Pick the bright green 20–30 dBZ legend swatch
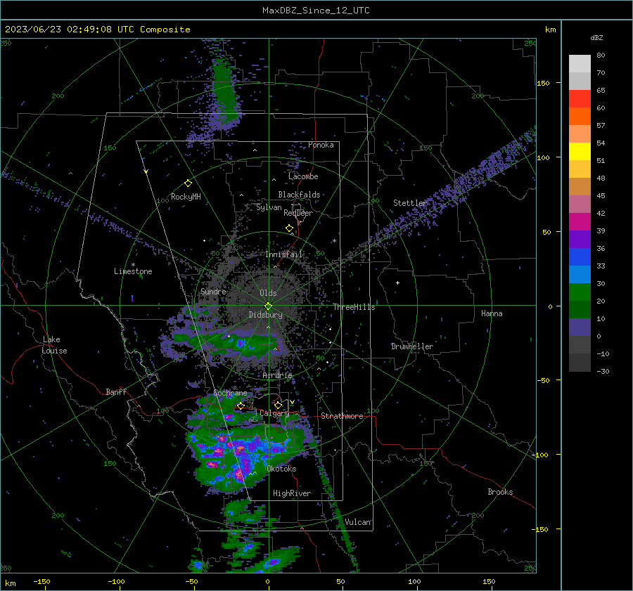The height and width of the screenshot is (591, 633). coord(580,292)
